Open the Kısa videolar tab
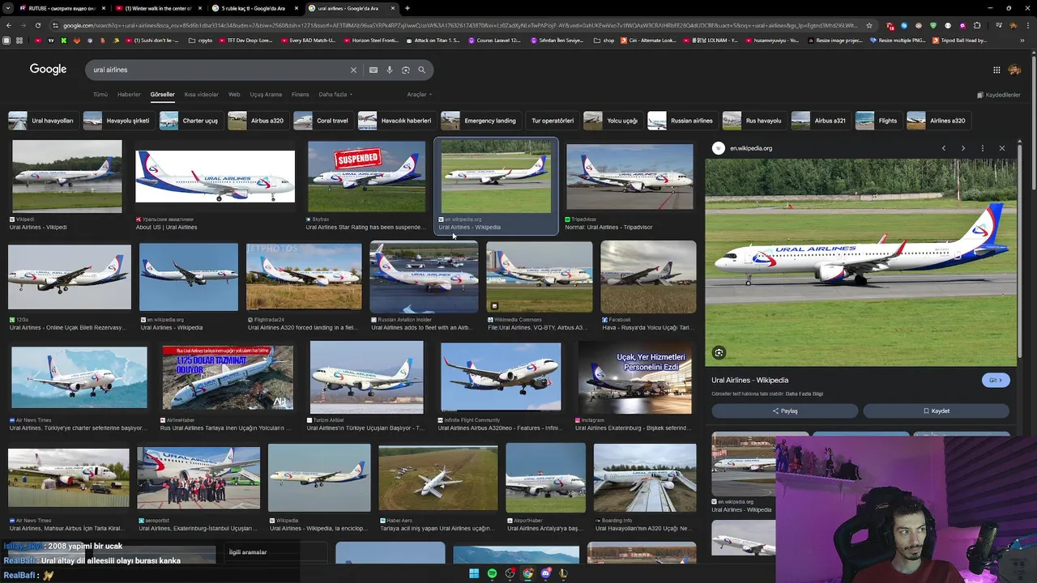The width and height of the screenshot is (1037, 583). (201, 95)
